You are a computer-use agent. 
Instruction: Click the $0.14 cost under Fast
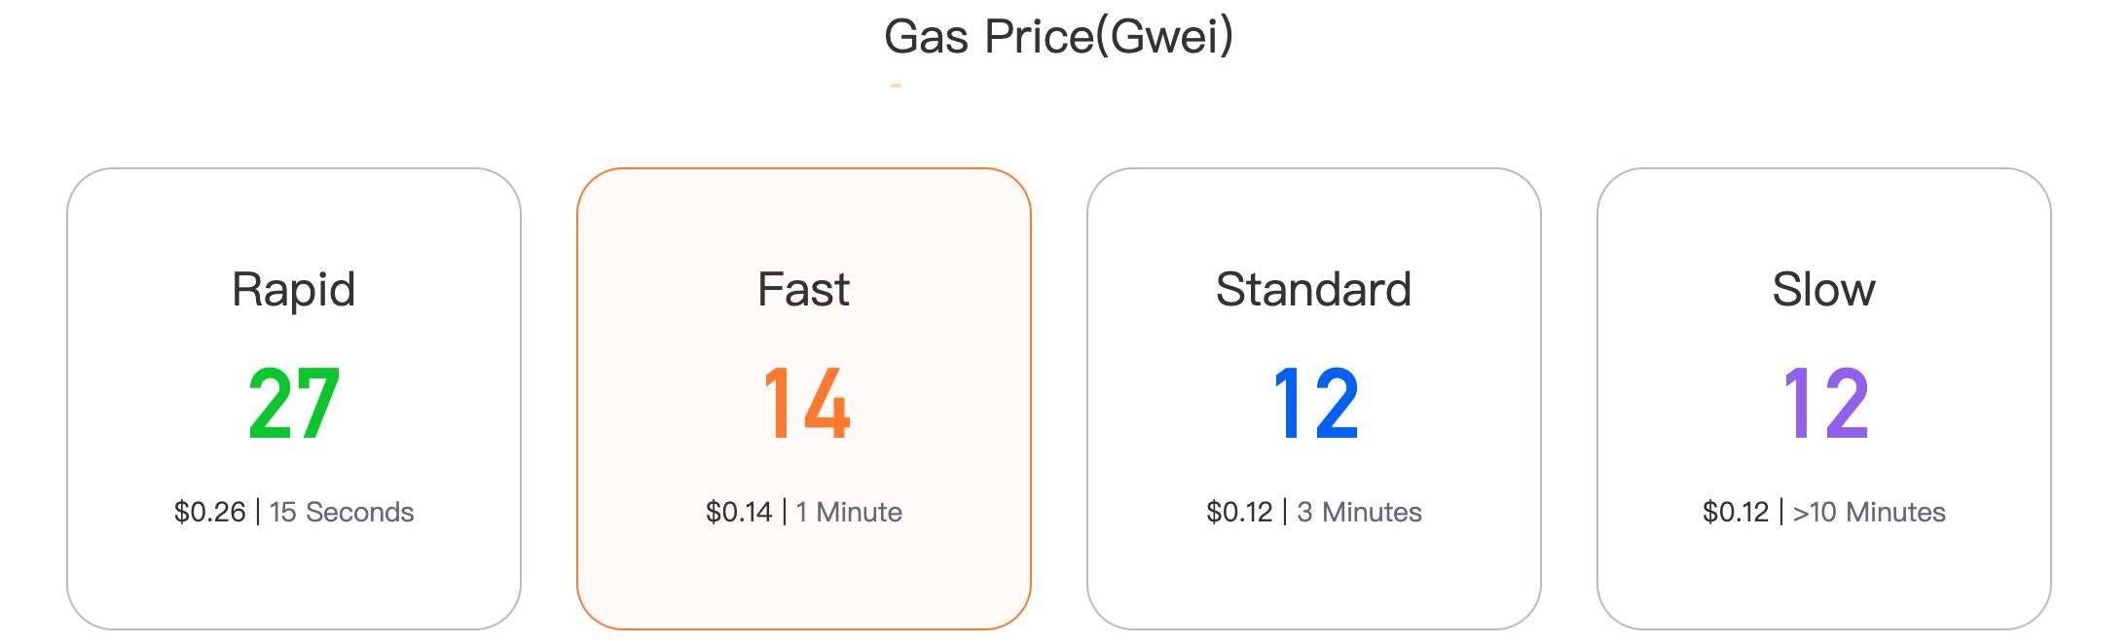pos(739,512)
